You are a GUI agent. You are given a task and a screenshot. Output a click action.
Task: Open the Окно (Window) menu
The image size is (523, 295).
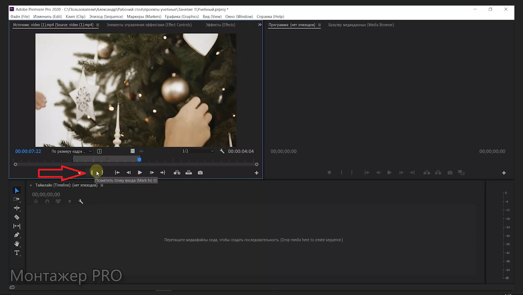239,17
